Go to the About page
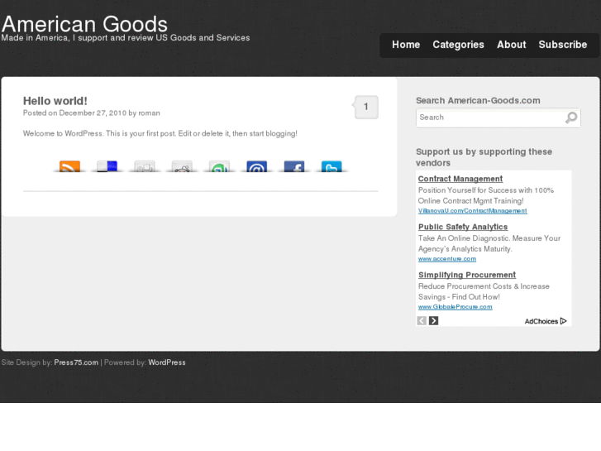 [511, 45]
